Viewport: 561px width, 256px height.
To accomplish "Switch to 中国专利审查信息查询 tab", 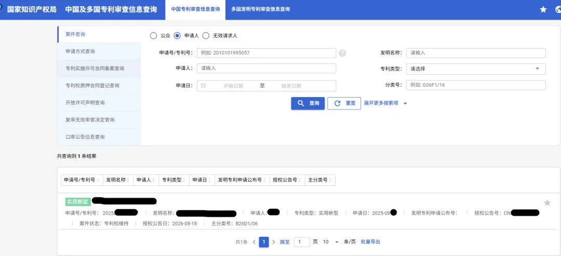I will [x=195, y=10].
